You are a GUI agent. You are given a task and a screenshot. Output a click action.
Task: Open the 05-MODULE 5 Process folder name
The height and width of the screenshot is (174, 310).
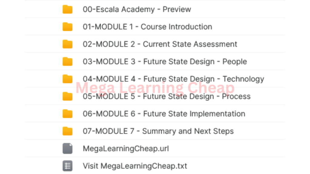click(167, 96)
